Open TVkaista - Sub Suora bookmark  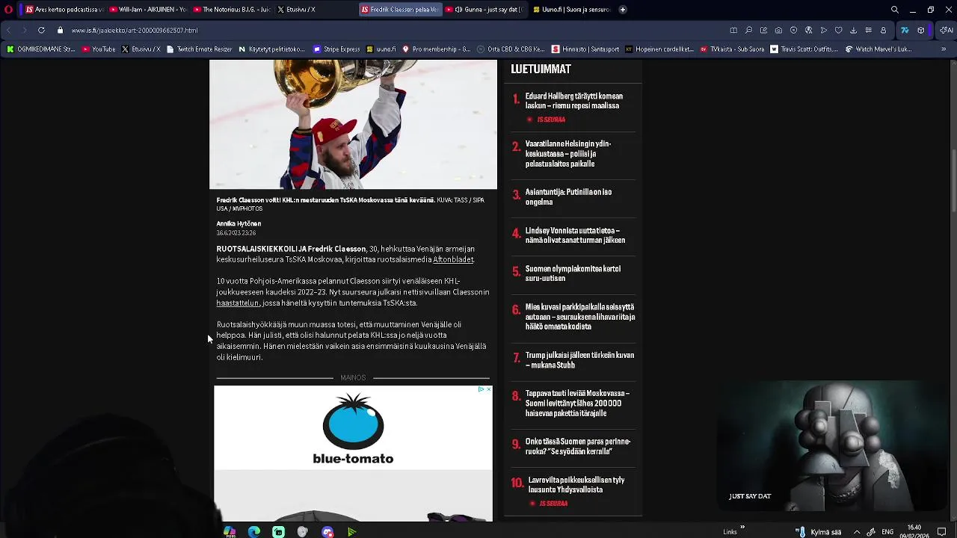[x=732, y=49]
